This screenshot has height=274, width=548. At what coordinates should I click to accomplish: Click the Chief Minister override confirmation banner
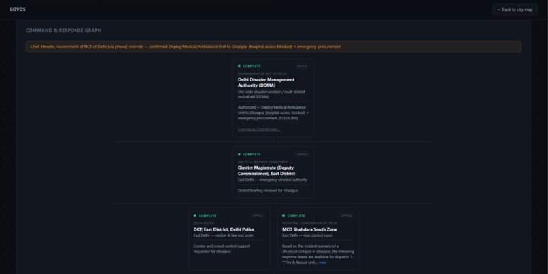273,47
